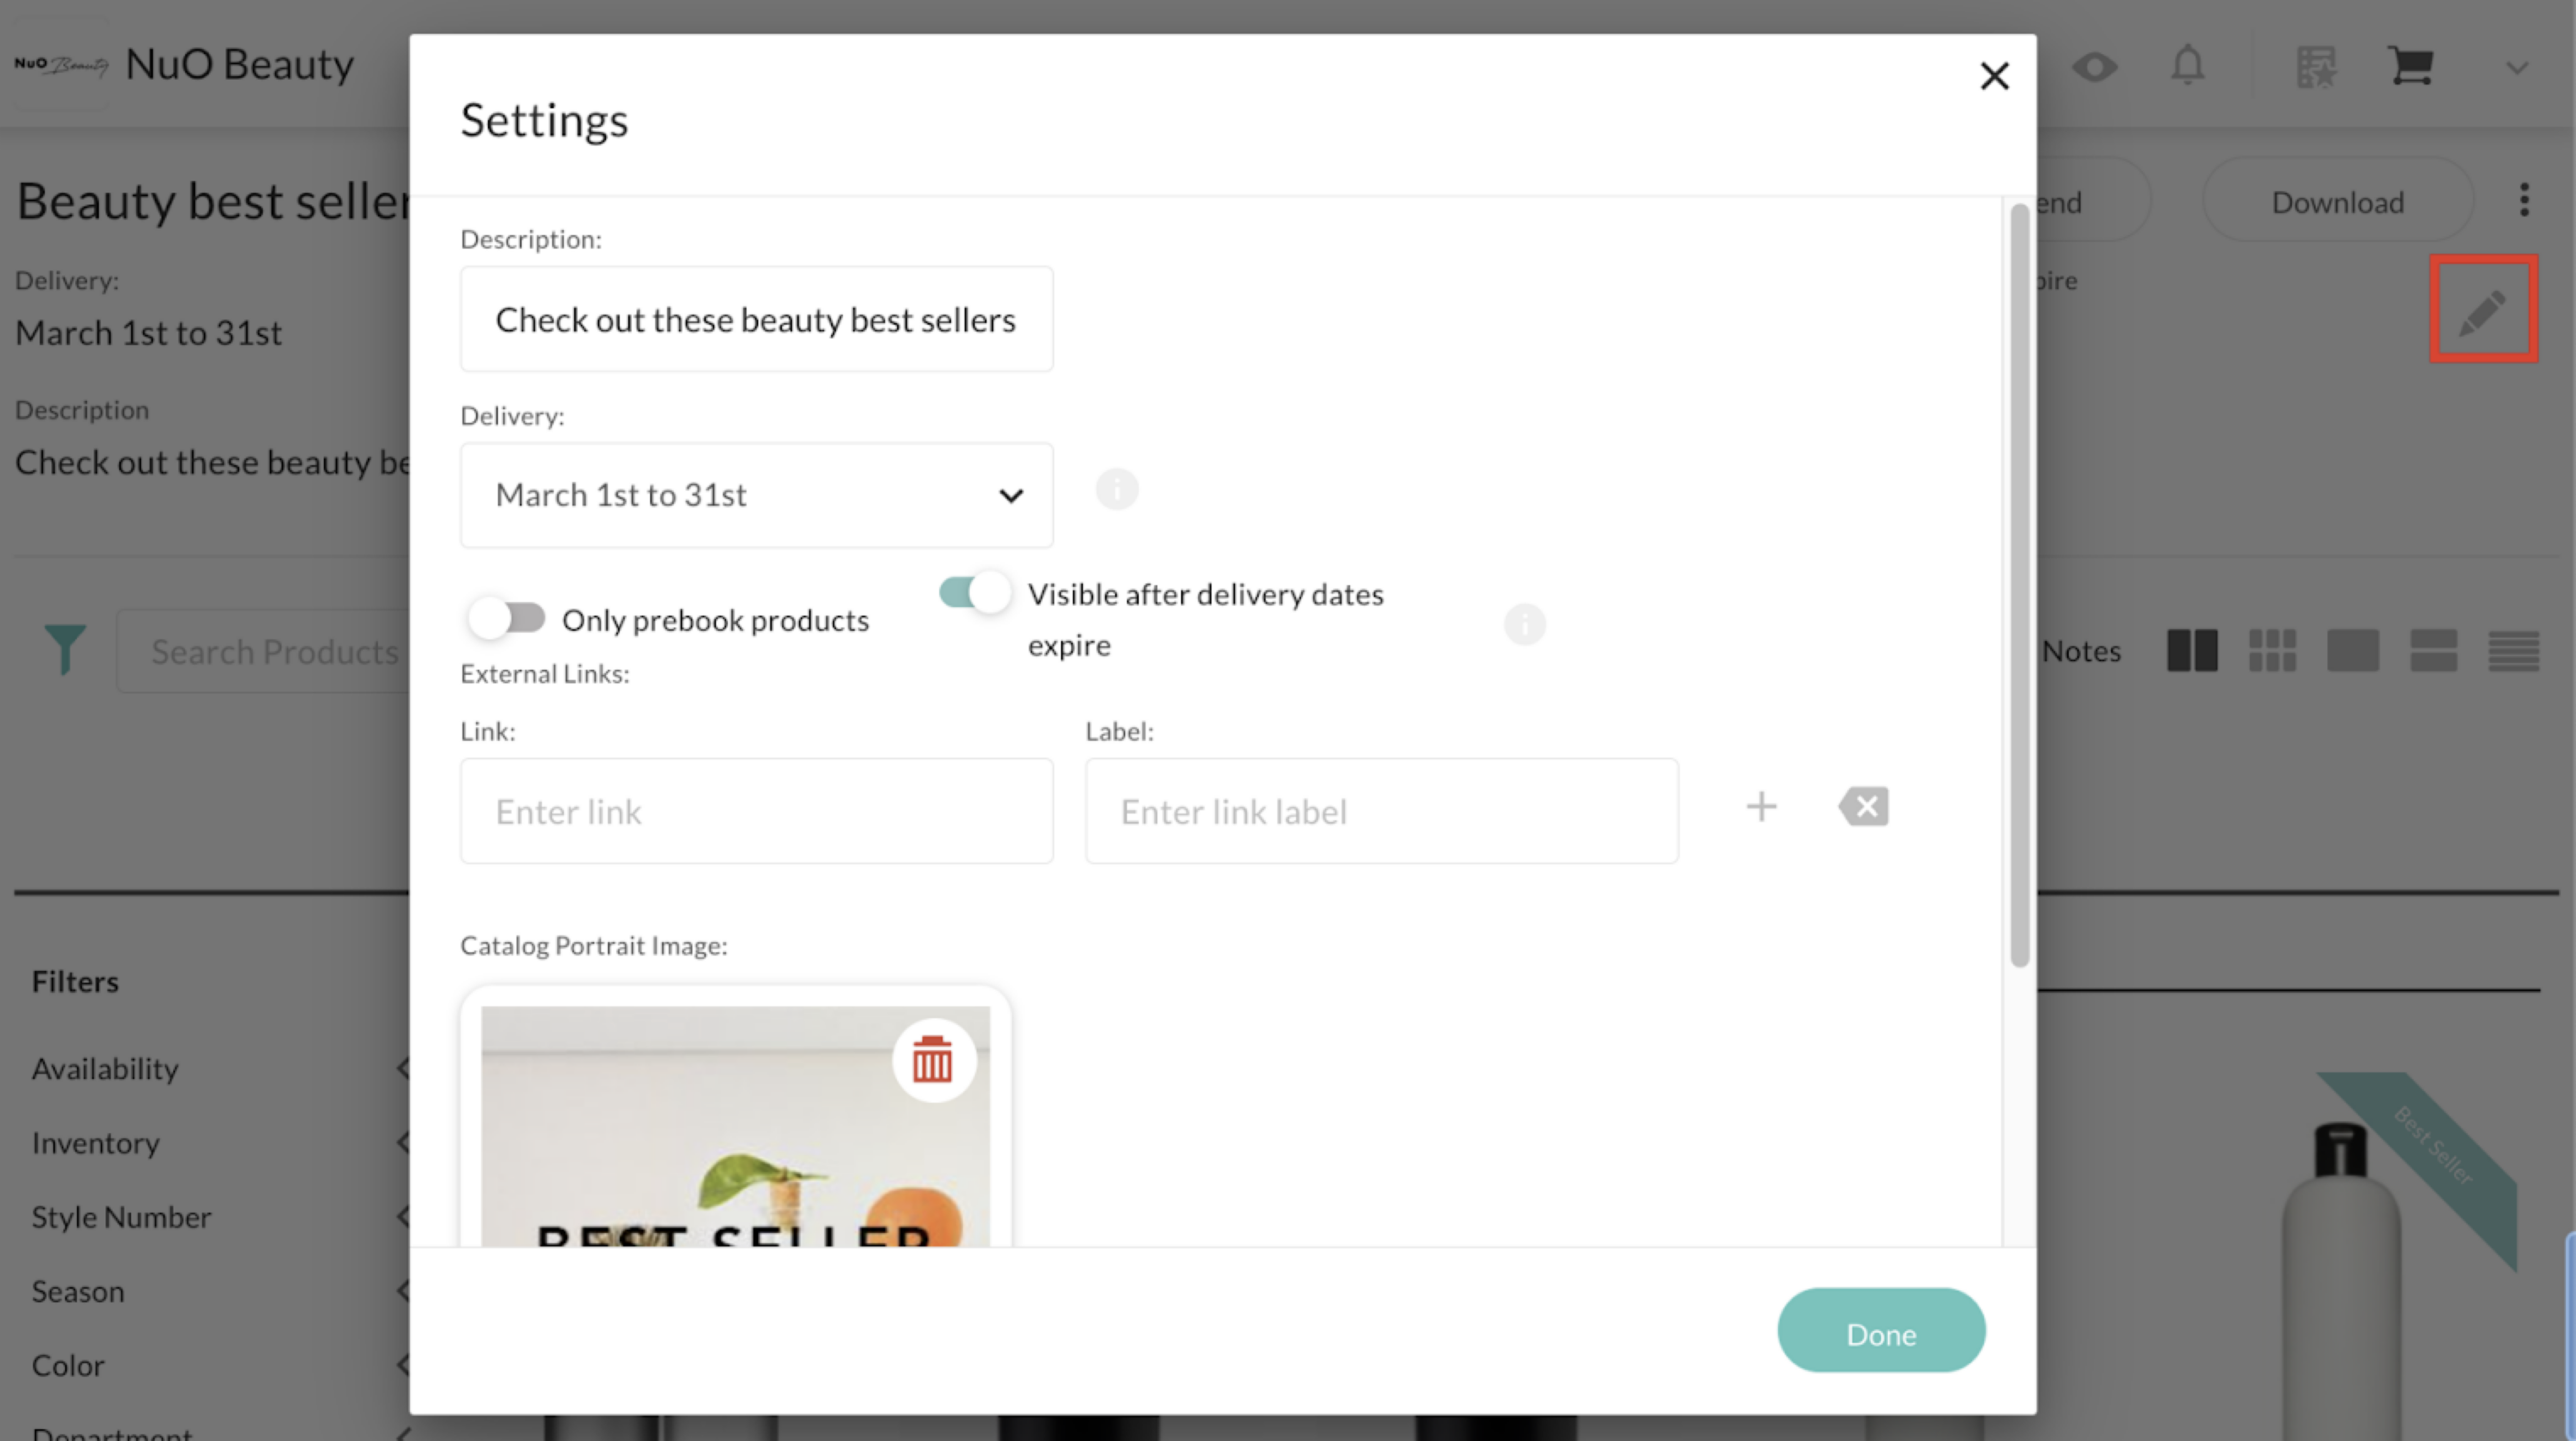Click the Enter link input field
2576x1441 pixels.
tap(756, 812)
